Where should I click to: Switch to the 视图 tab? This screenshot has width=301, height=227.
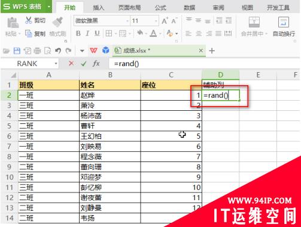[x=247, y=8]
